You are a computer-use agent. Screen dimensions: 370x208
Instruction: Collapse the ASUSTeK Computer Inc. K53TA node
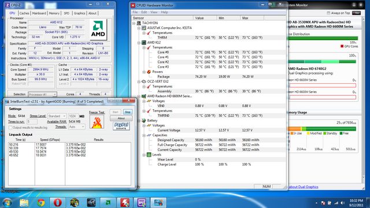[139, 28]
